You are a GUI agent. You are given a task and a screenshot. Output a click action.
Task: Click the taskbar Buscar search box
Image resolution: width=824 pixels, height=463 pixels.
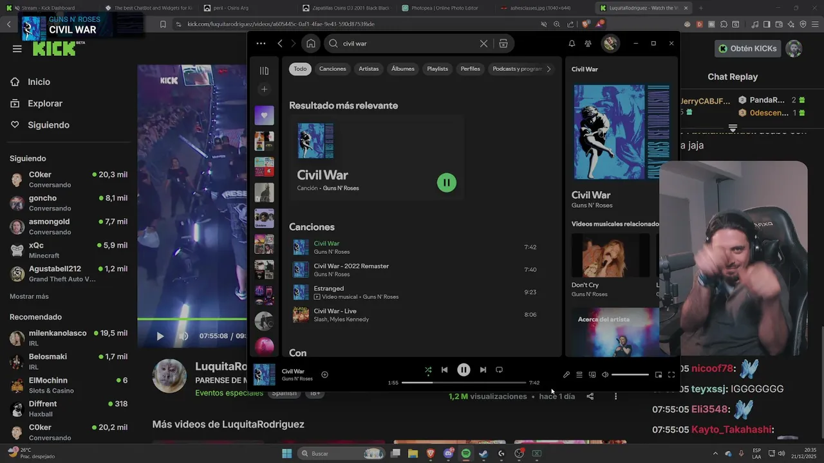(341, 453)
